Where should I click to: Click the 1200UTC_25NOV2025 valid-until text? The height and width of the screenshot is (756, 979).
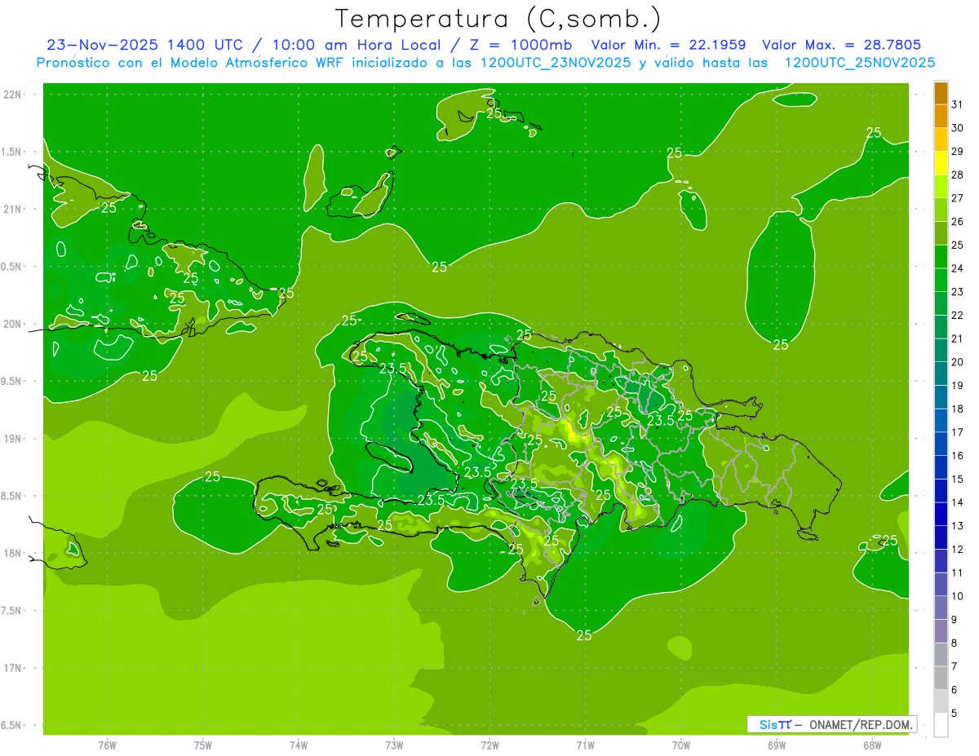point(860,63)
